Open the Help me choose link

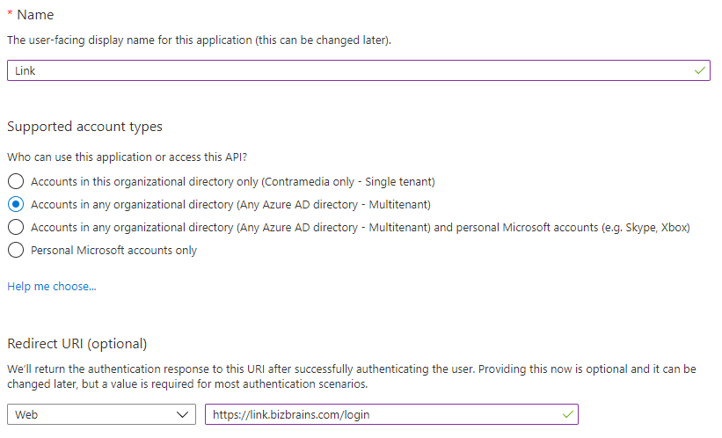pyautogui.click(x=52, y=287)
